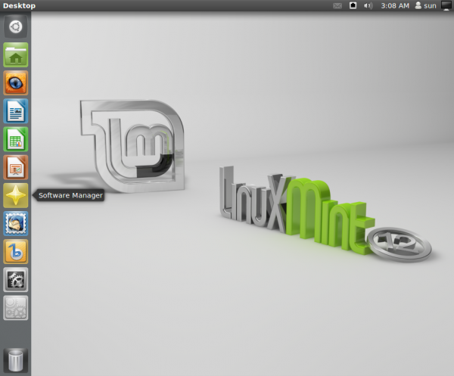454x376 pixels.
Task: Open the light gray gears launcher icon
Action: click(16, 308)
